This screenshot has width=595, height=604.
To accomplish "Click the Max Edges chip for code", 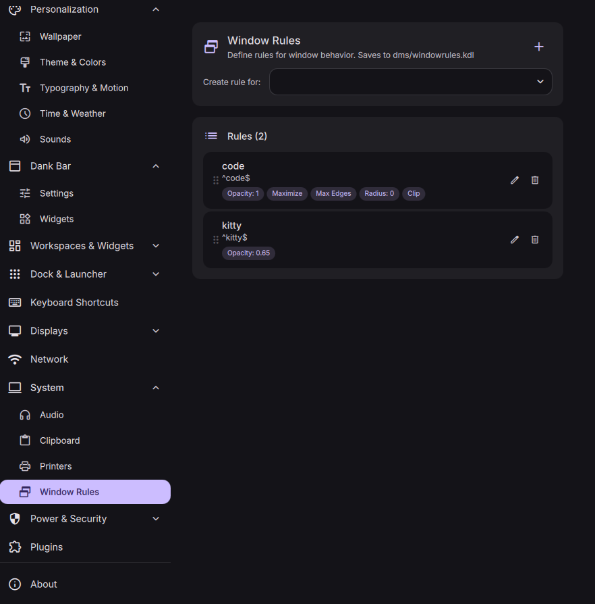I will 333,193.
